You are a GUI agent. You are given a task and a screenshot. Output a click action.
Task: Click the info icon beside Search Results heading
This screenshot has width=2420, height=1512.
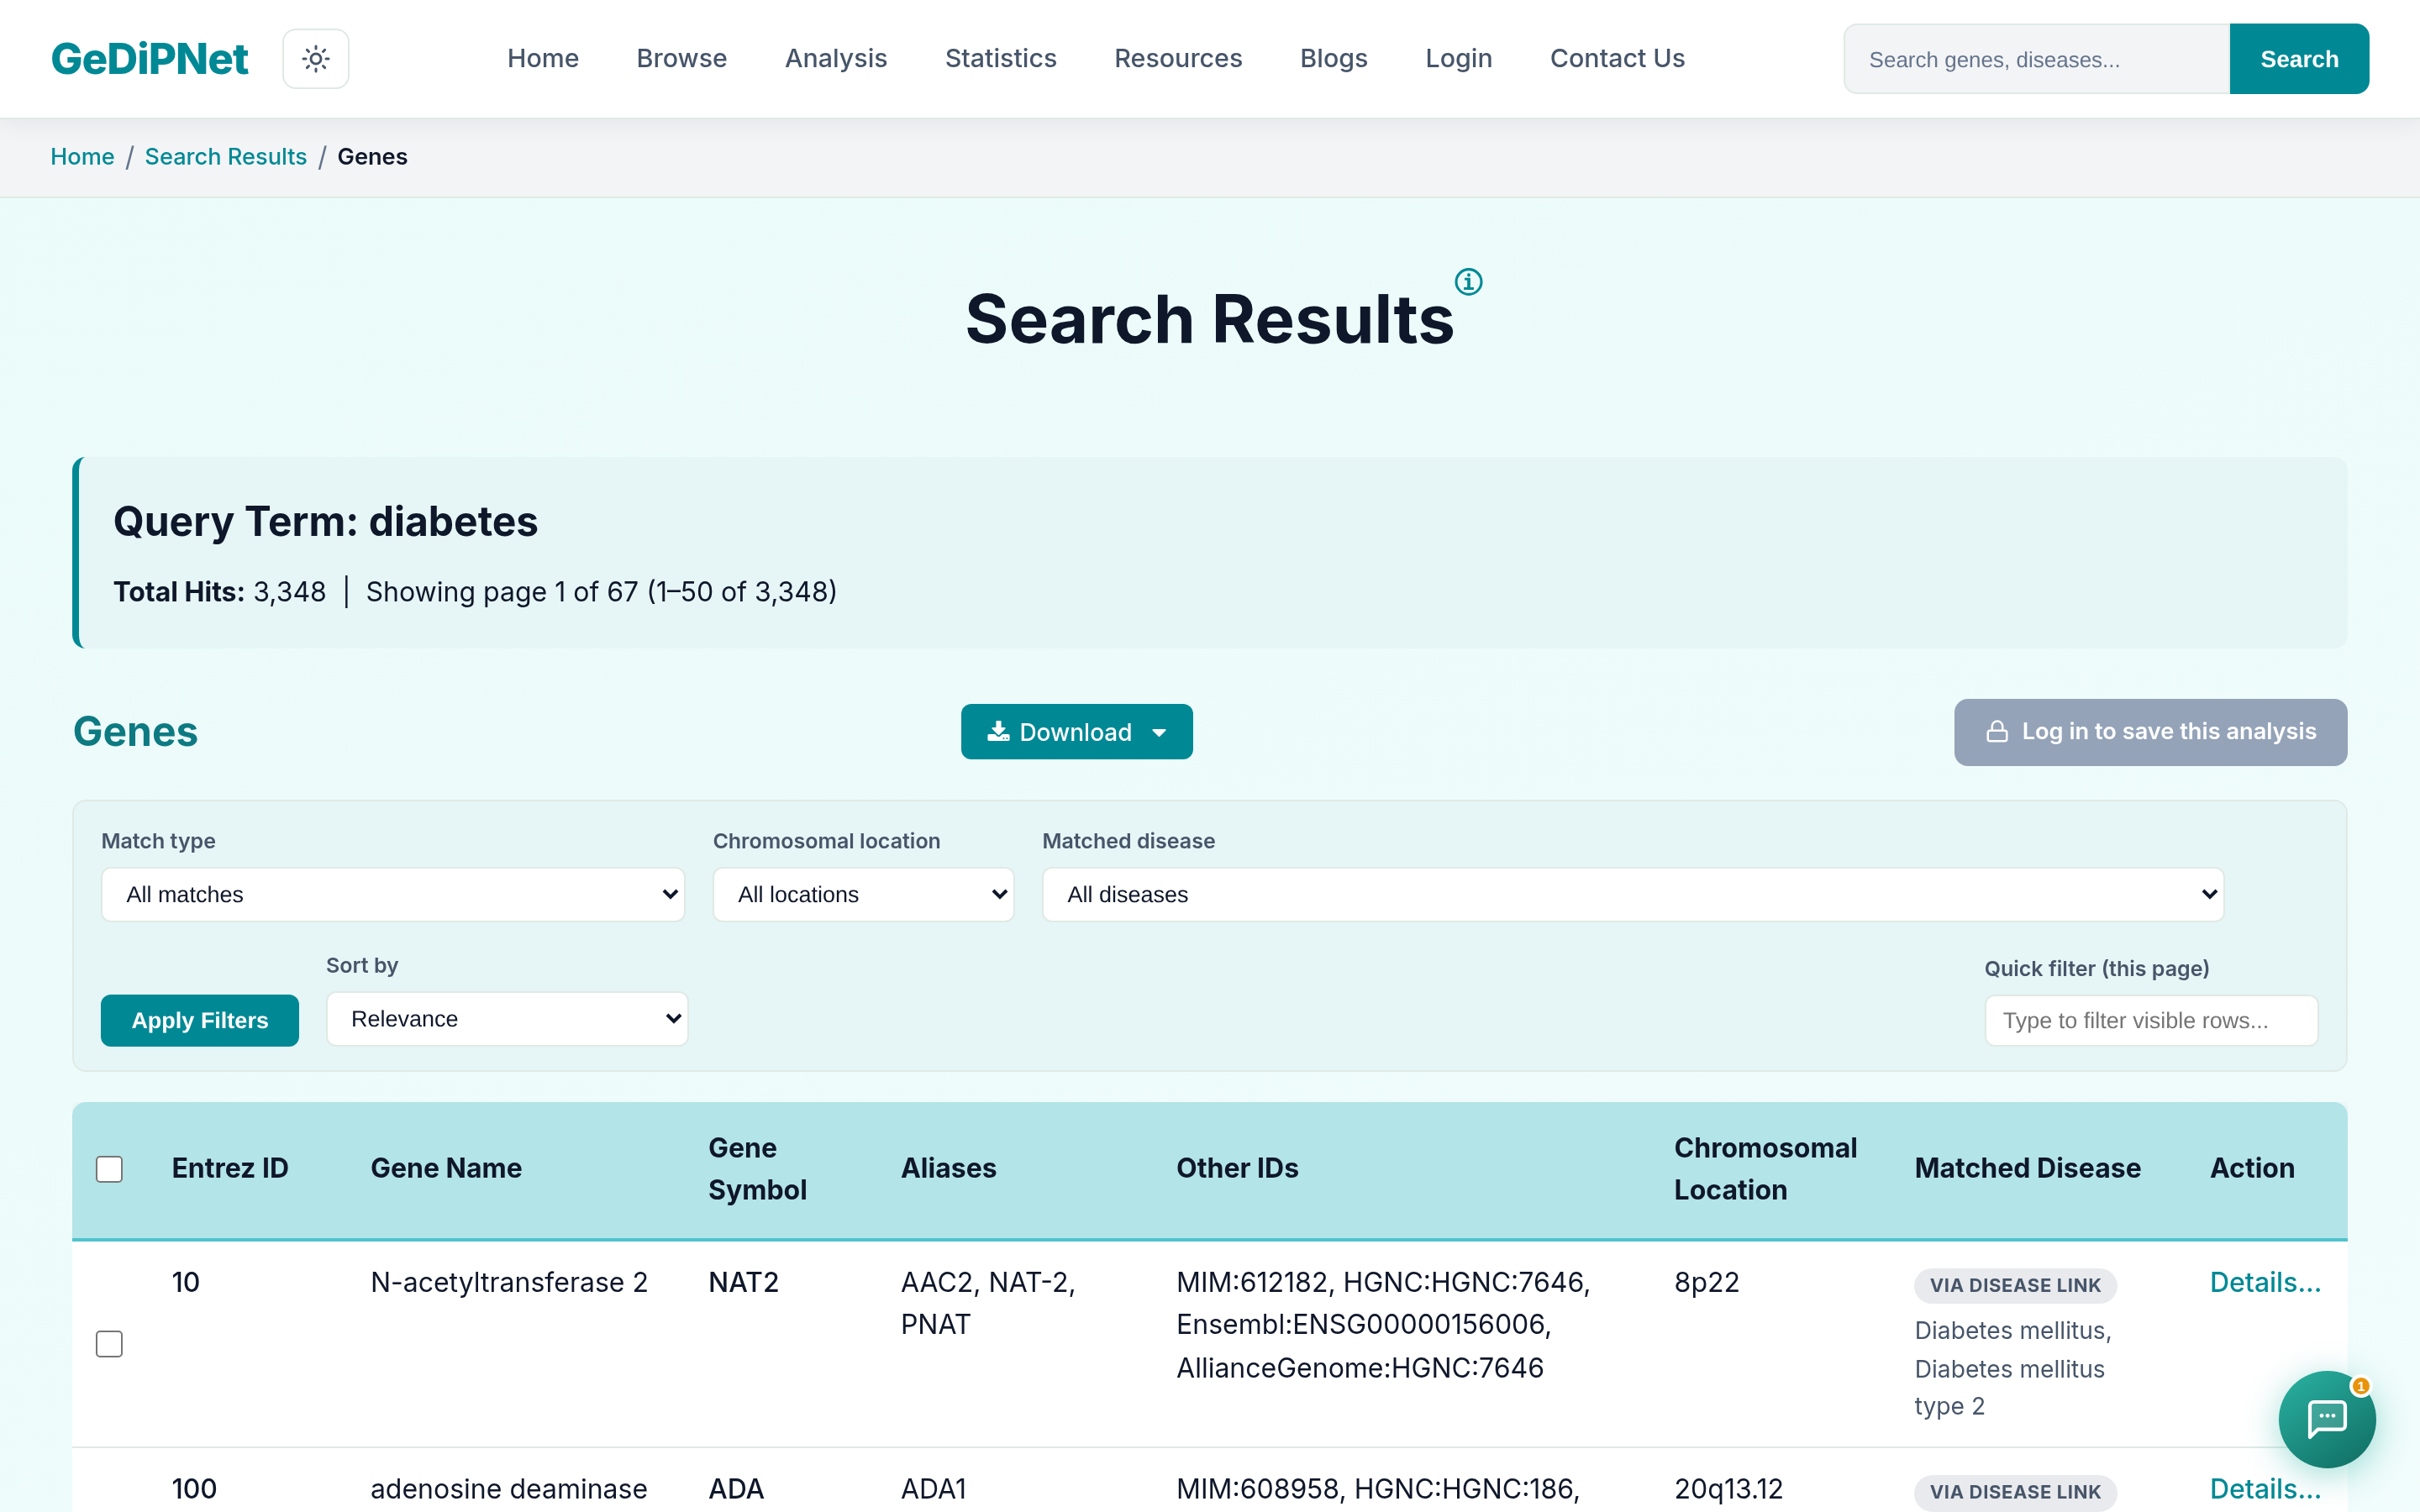1468,282
